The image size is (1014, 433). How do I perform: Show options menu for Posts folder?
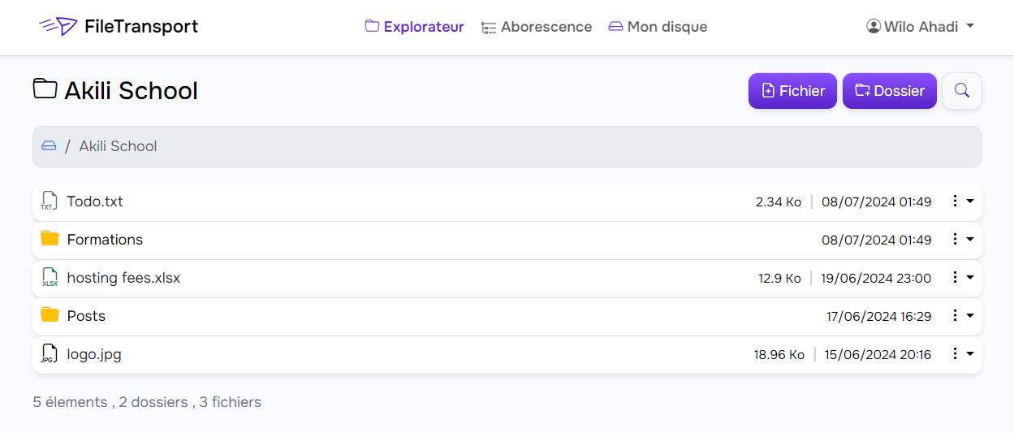962,316
